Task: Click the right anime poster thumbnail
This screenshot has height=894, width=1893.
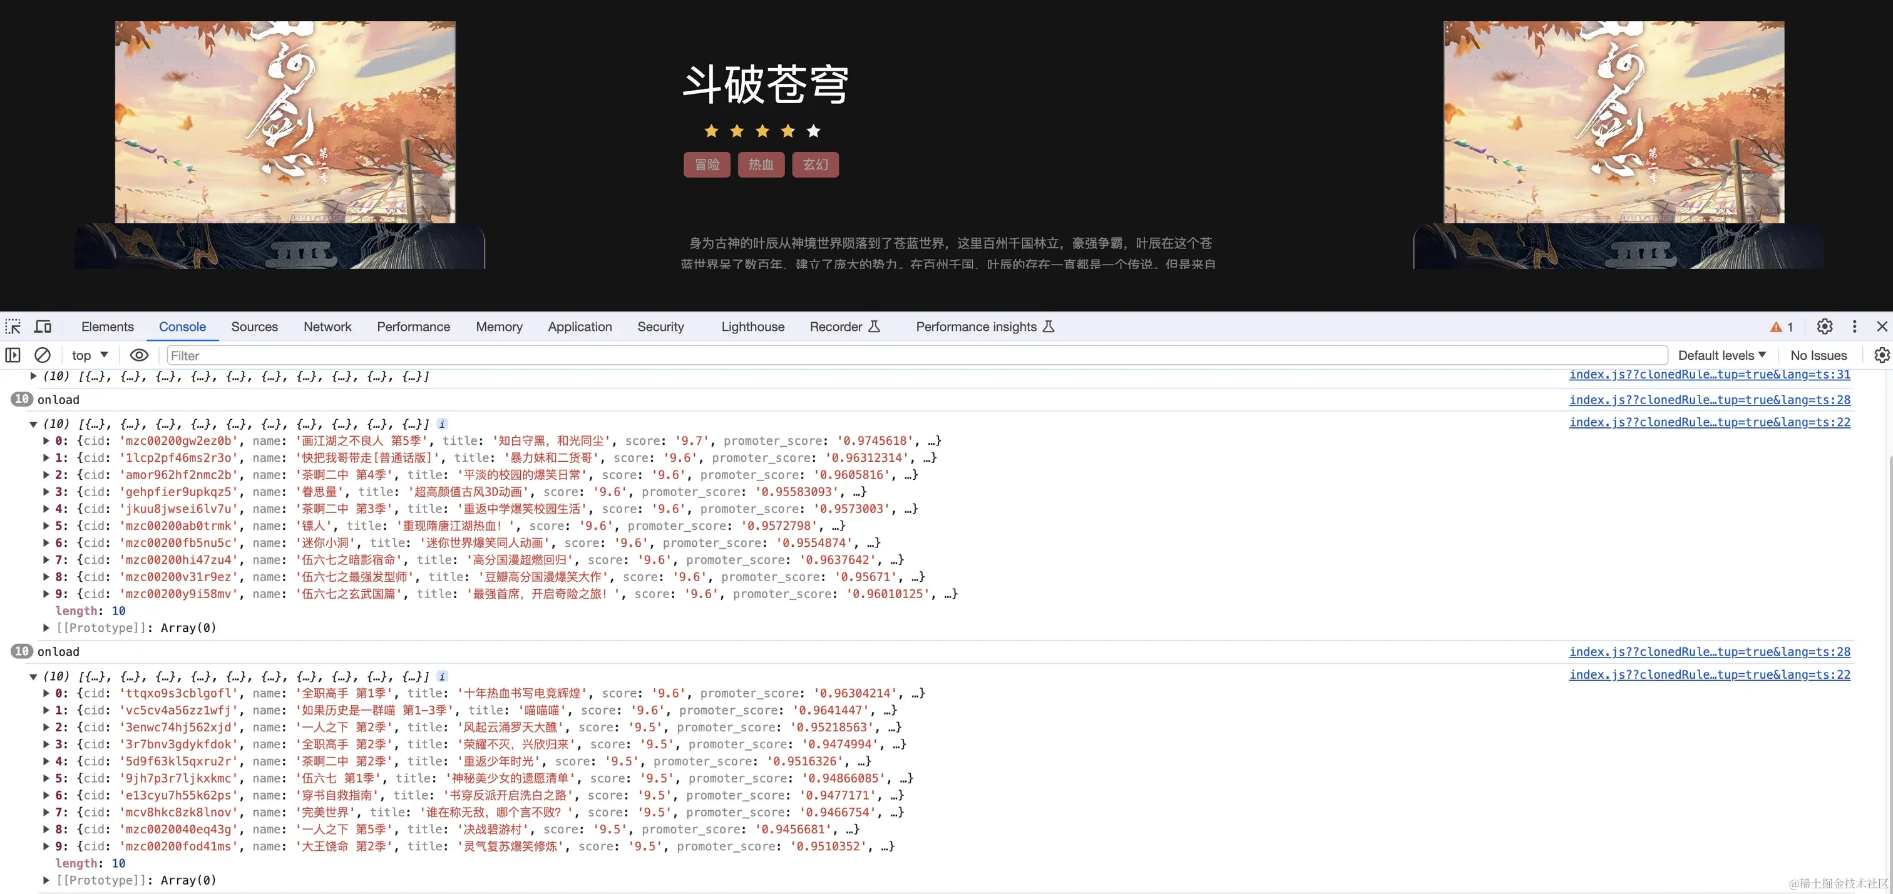Action: coord(1614,122)
